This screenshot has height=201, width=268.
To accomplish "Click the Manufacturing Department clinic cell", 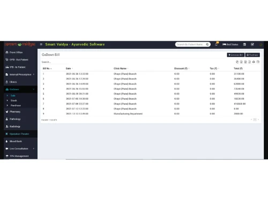I will click(x=128, y=114).
